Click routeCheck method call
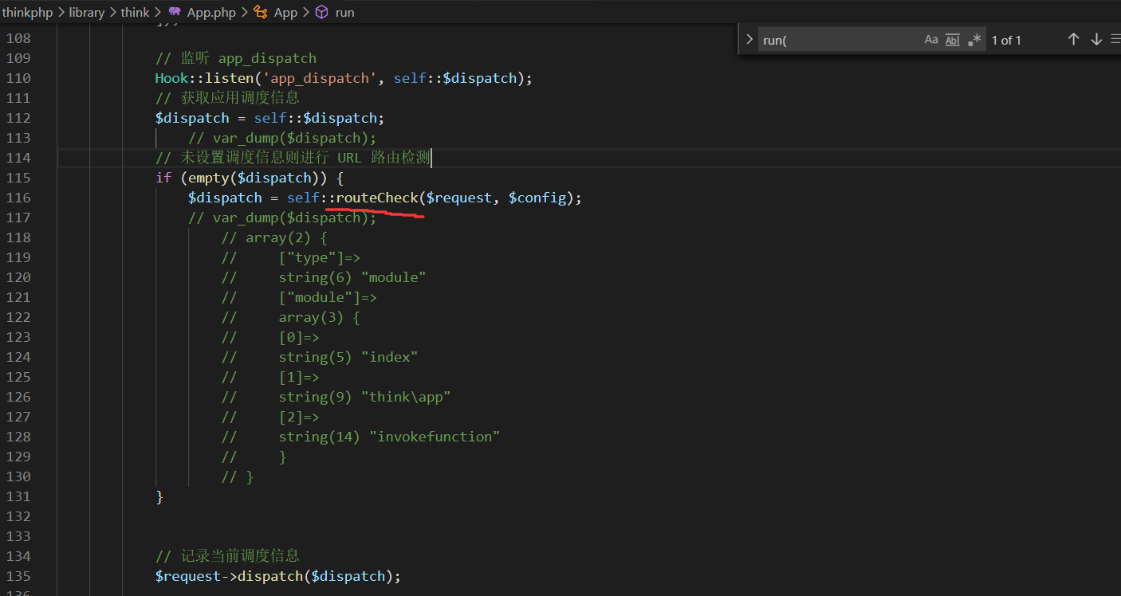 377,198
